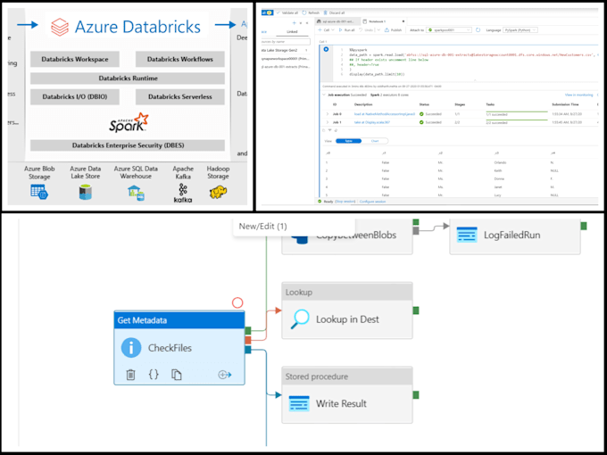Click the Write Result stored procedure icon

coord(299,403)
